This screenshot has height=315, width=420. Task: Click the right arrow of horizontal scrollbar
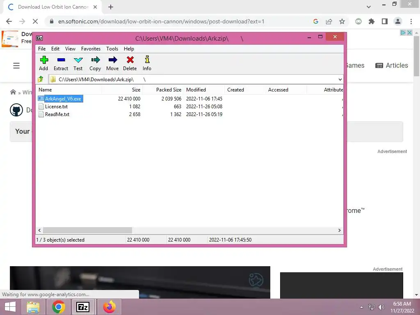[340, 231]
